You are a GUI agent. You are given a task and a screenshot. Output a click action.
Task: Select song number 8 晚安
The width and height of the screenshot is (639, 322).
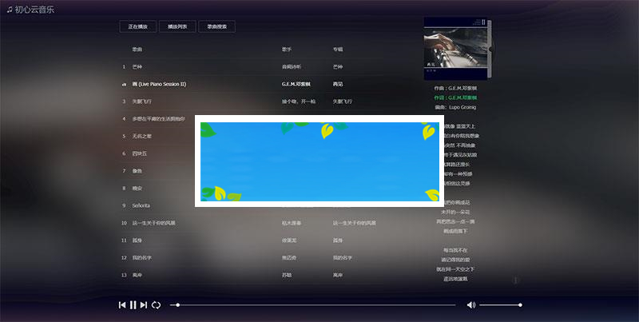point(137,189)
